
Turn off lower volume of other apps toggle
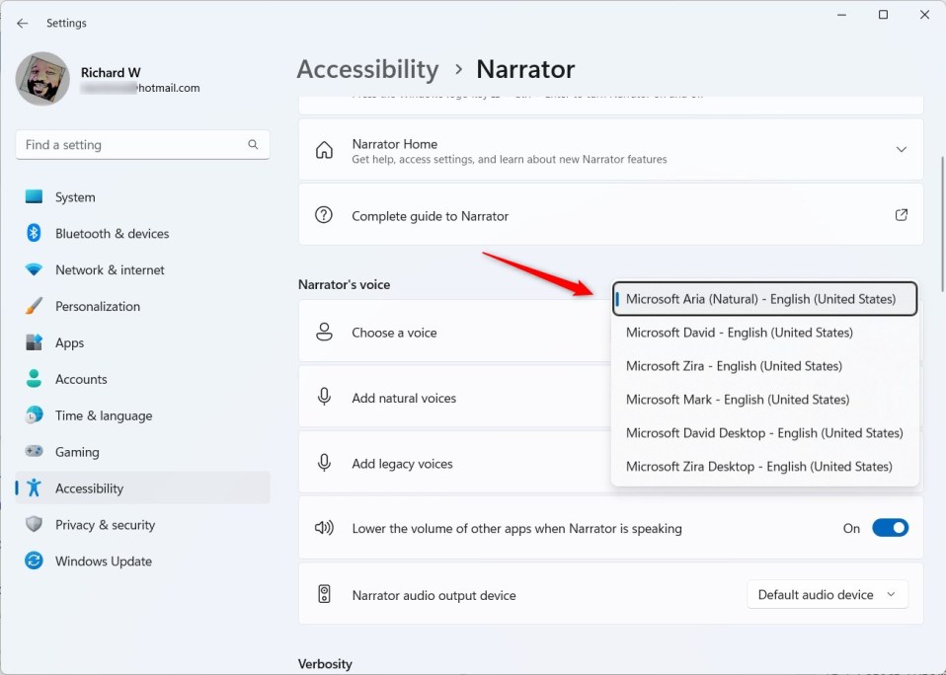click(x=890, y=528)
